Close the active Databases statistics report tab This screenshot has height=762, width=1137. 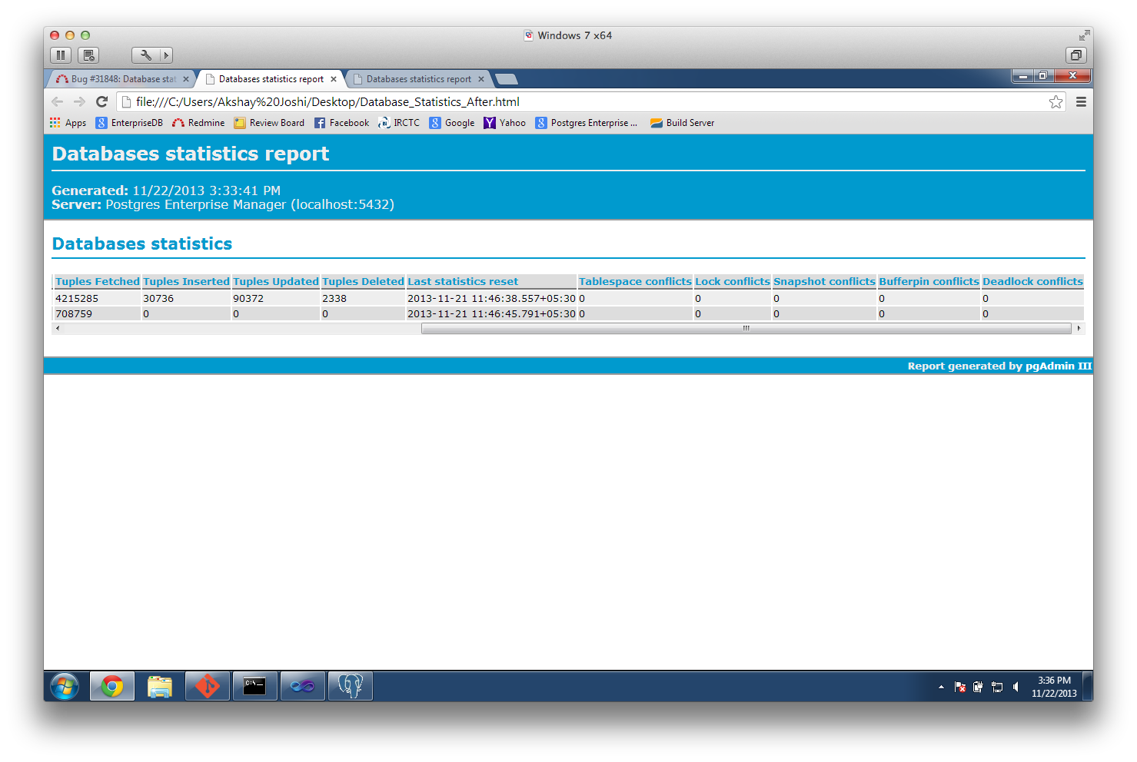(x=334, y=79)
